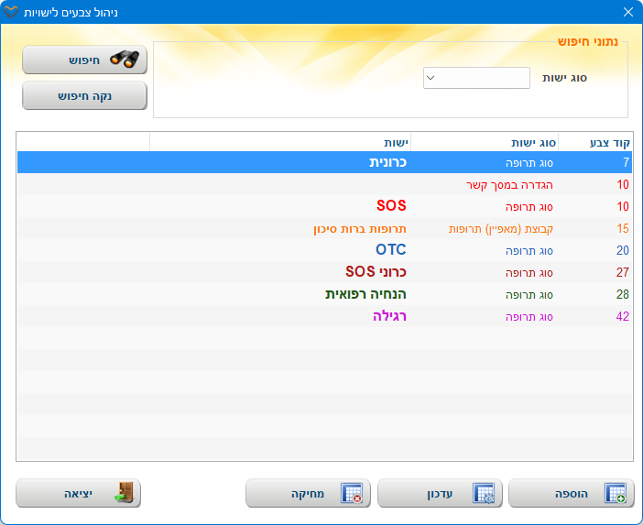Click the delete table icon on מחיקה
Viewport: 643px width, 525px height.
[352, 493]
